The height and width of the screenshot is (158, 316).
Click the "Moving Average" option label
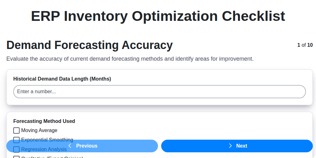point(39,130)
